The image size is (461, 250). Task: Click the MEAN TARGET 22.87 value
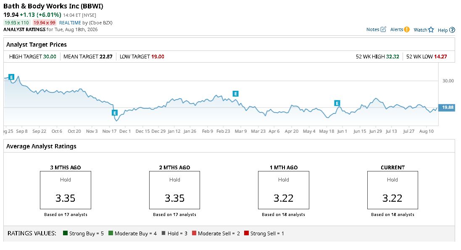(x=106, y=56)
